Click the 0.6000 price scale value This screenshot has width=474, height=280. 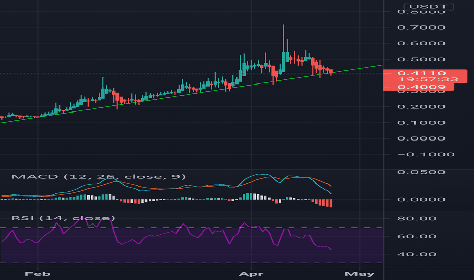pyautogui.click(x=422, y=43)
